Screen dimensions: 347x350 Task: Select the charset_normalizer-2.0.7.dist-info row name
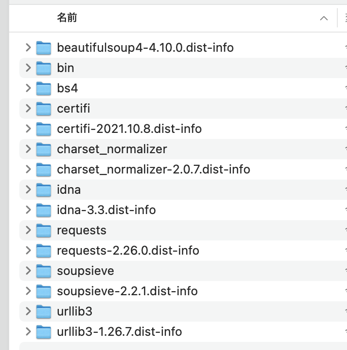(153, 169)
